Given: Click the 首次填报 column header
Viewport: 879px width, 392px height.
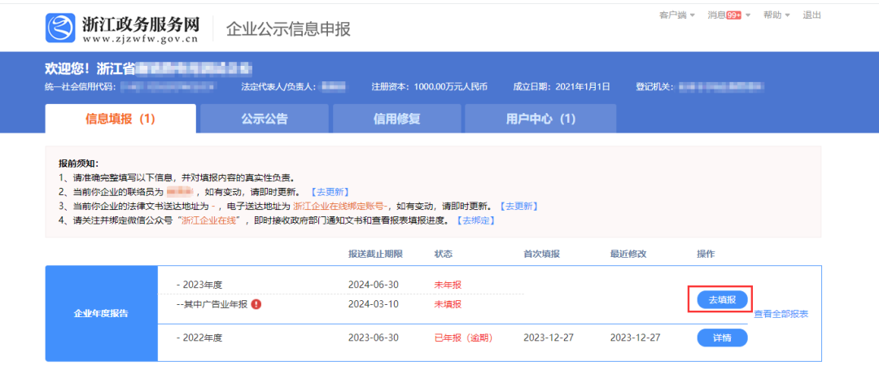Looking at the screenshot, I should [x=541, y=254].
